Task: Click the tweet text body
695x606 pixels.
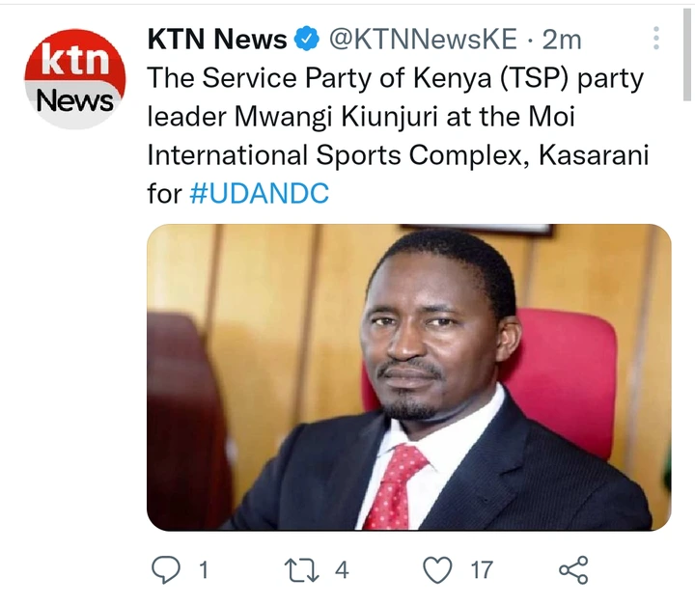Action: click(398, 135)
